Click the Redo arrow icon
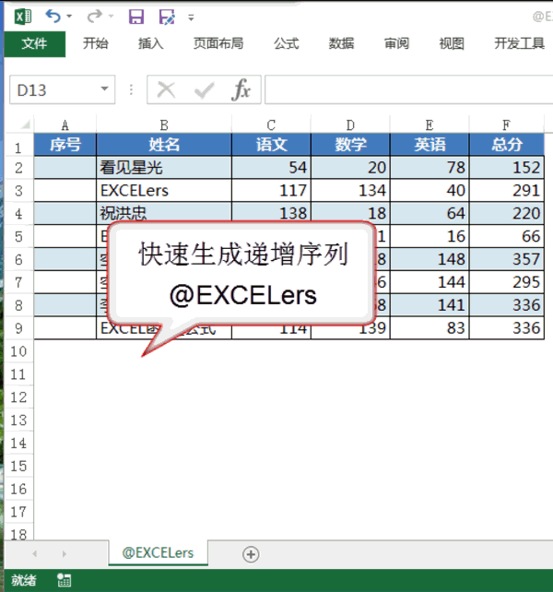The width and height of the screenshot is (553, 592). point(93,17)
